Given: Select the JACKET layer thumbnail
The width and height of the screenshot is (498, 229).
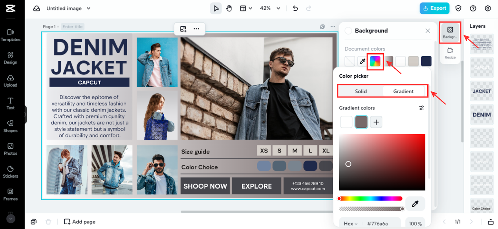Looking at the screenshot, I should click(x=482, y=91).
